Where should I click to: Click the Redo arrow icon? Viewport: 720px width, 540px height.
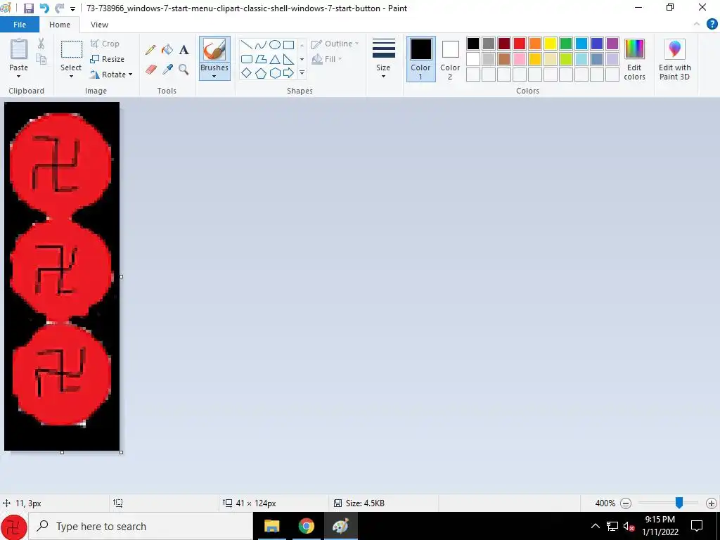59,8
